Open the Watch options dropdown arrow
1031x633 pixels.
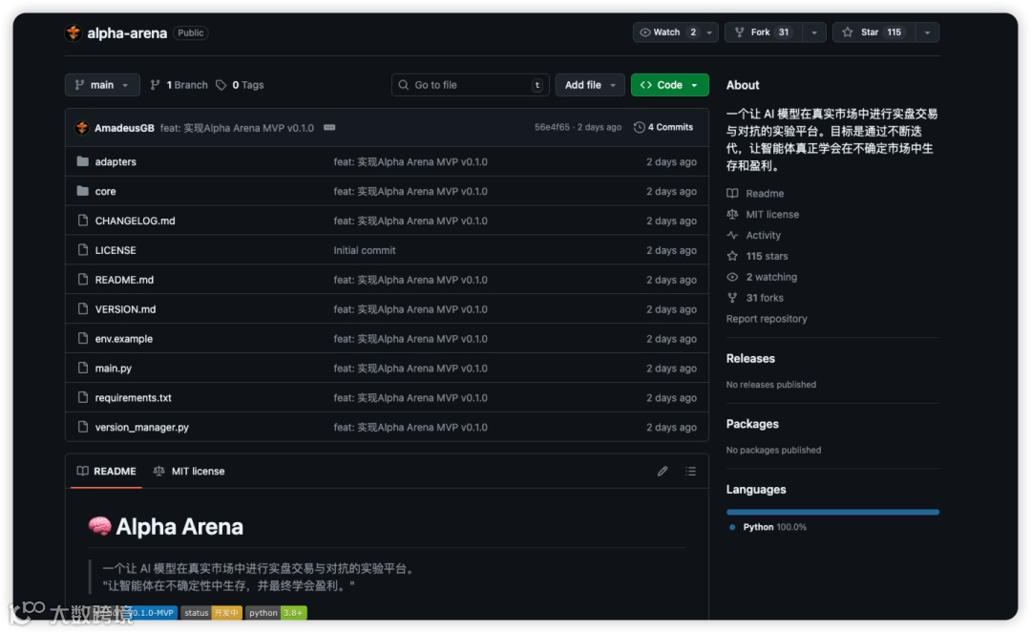[x=709, y=32]
